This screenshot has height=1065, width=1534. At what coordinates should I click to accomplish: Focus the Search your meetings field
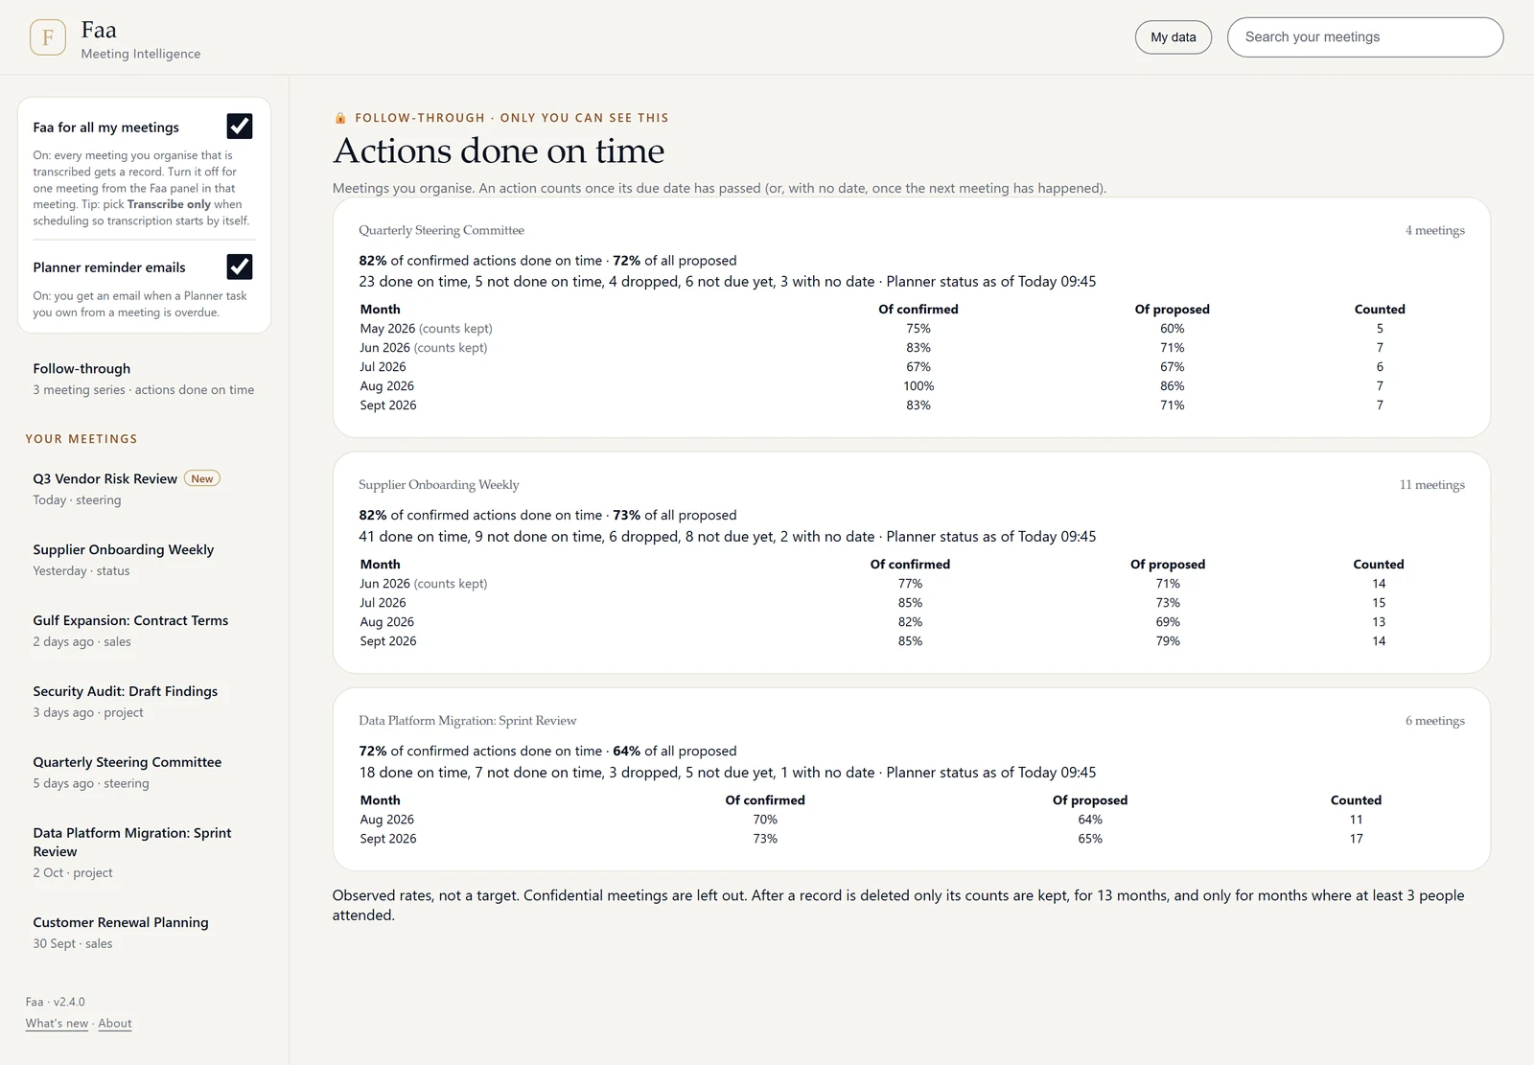tap(1365, 37)
